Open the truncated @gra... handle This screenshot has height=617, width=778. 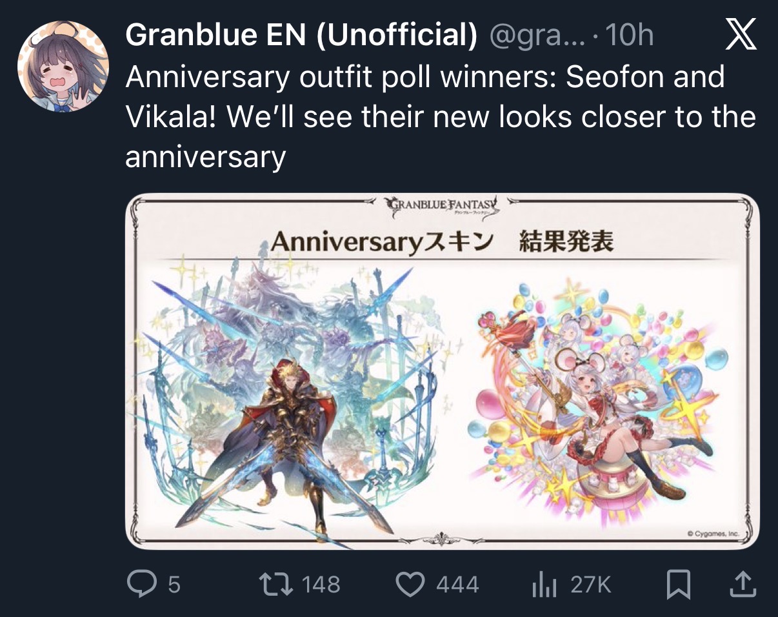539,35
